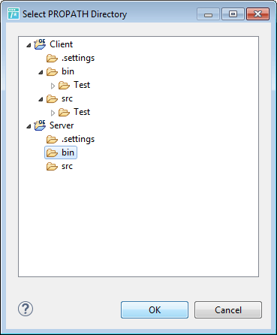Click the Client OpenEdge project icon
Screen dimensions: 277x335
coord(40,44)
